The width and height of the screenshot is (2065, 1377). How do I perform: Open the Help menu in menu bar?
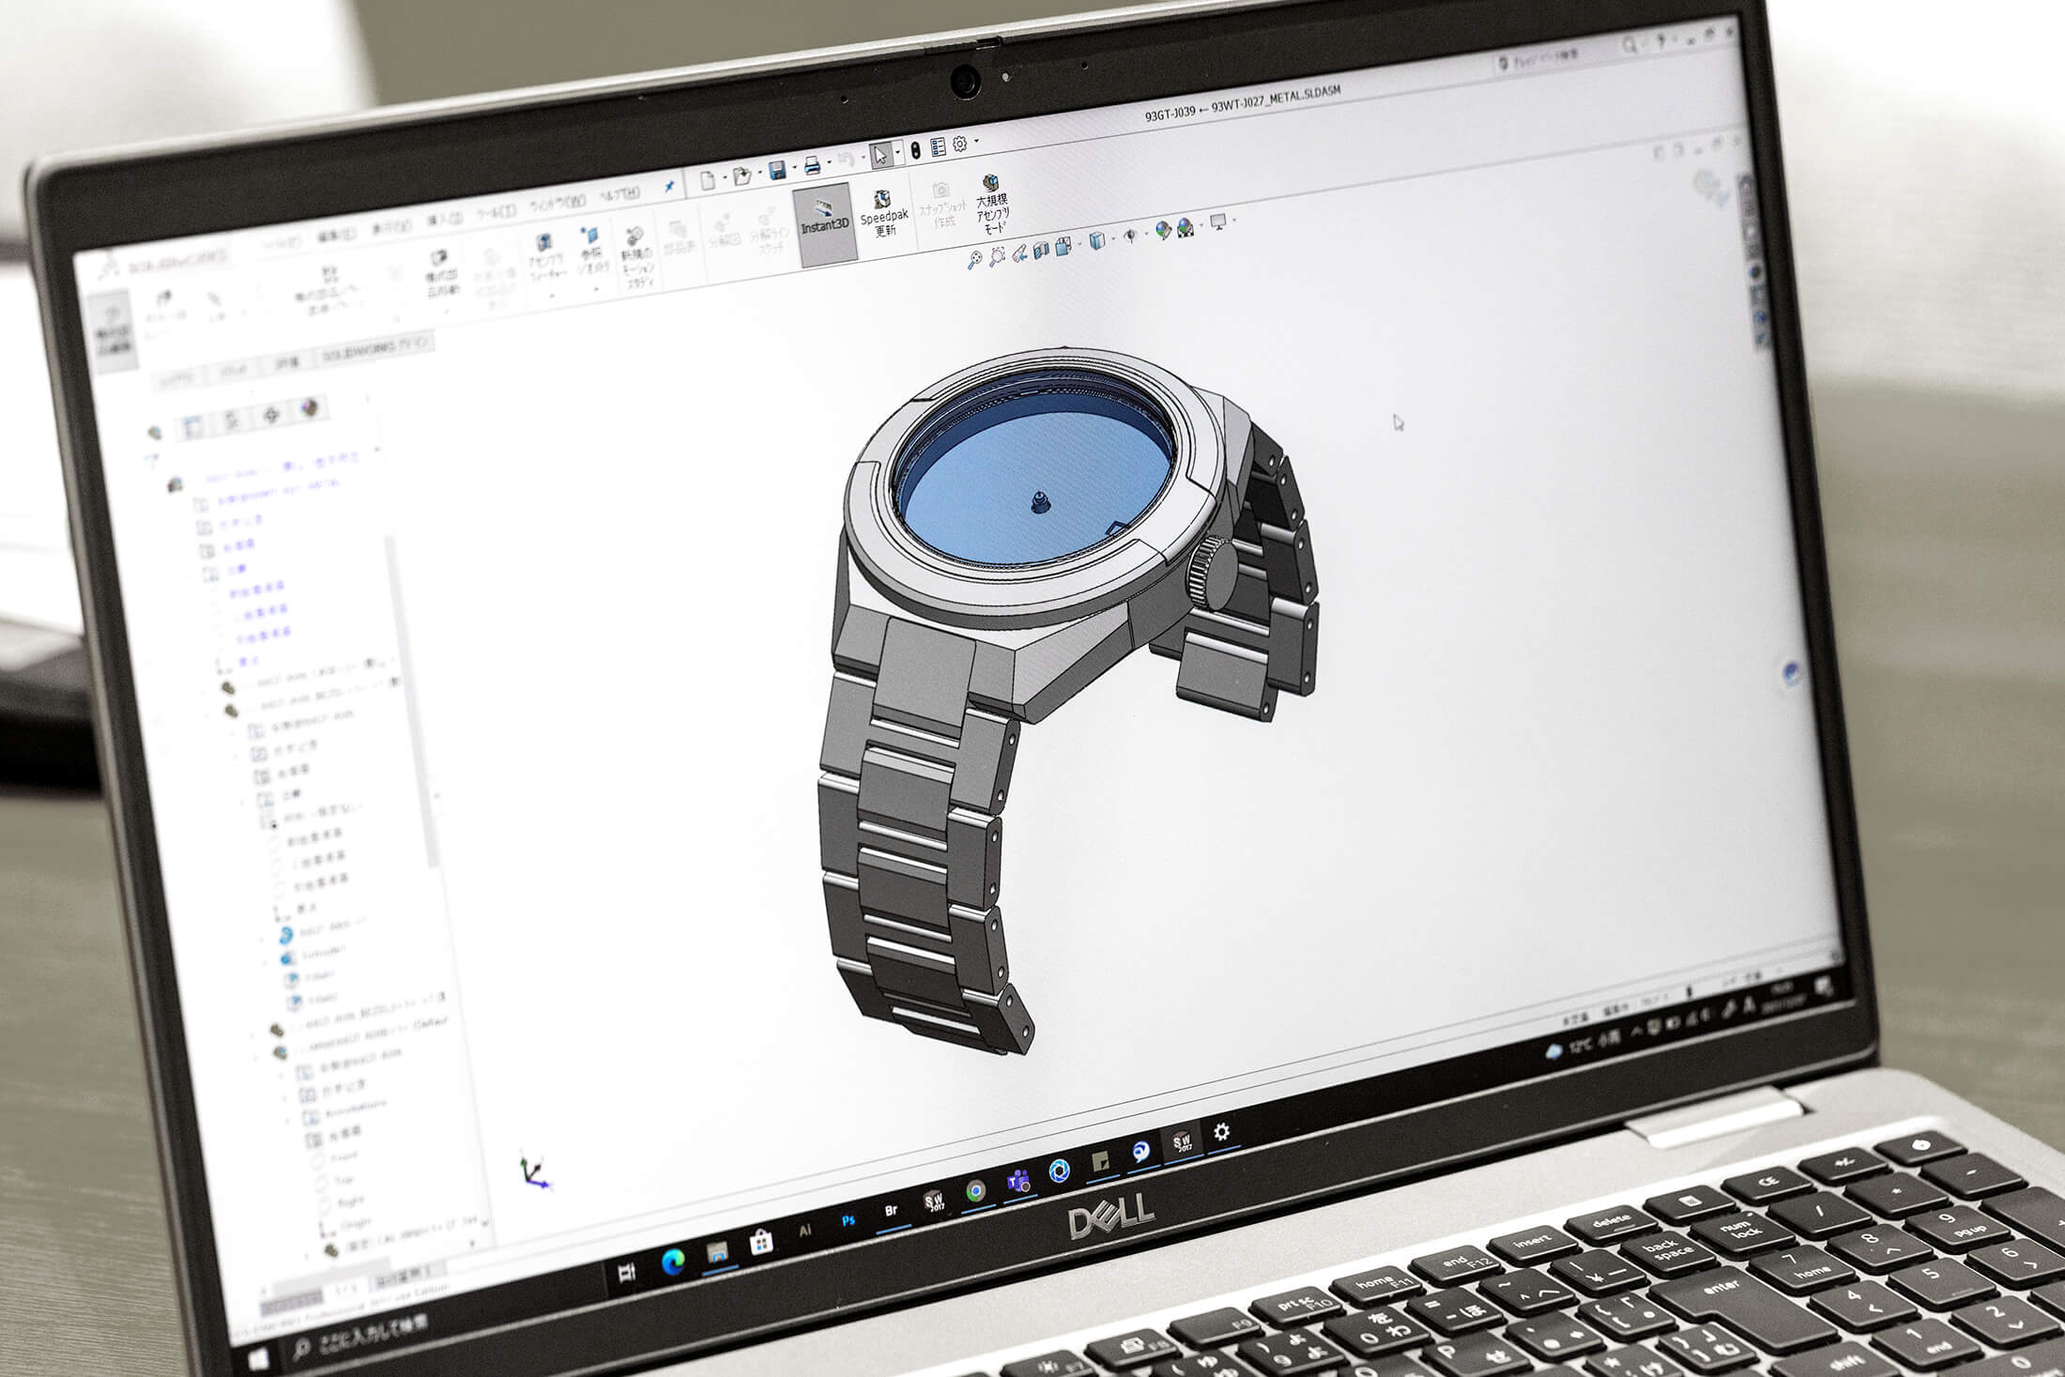point(618,193)
